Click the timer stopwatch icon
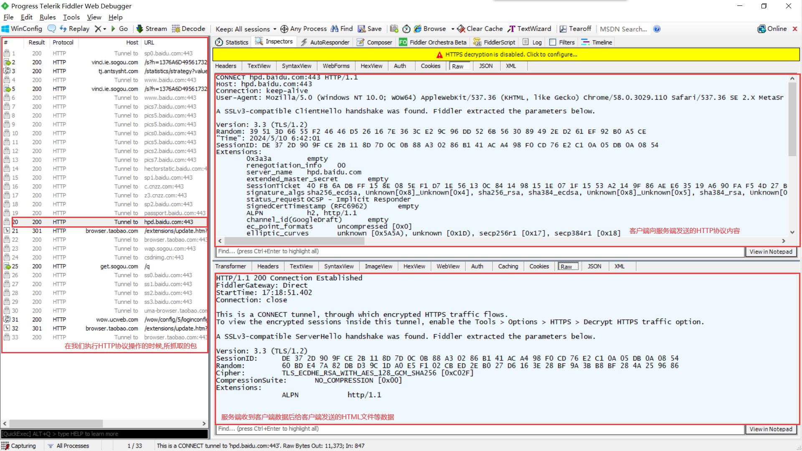This screenshot has height=451, width=802. [406, 29]
